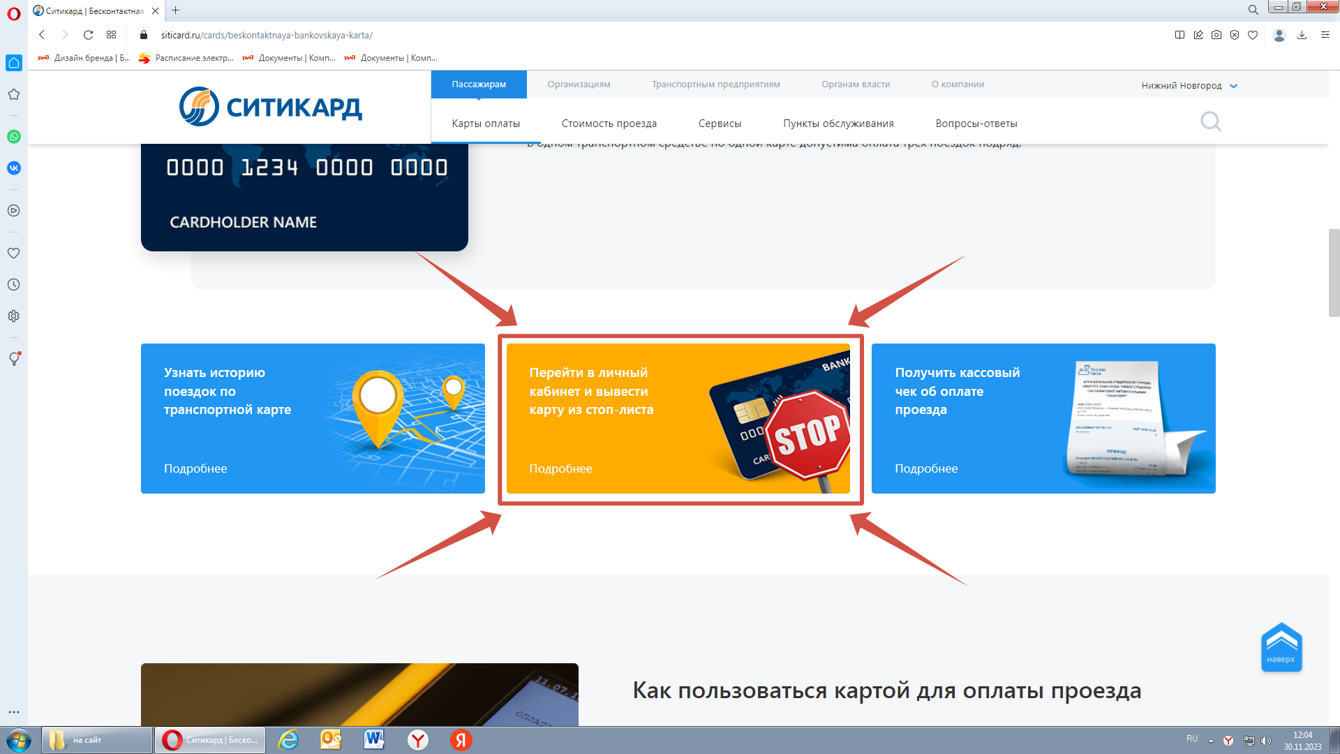Open sidebar three-dots setup menu
1340x754 pixels.
tap(14, 712)
